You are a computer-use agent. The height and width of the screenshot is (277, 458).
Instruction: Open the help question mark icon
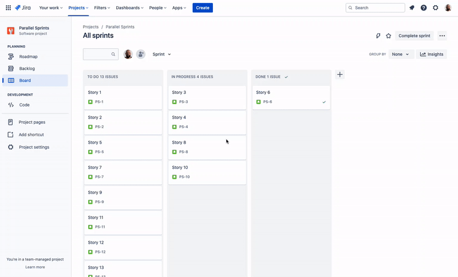point(424,8)
